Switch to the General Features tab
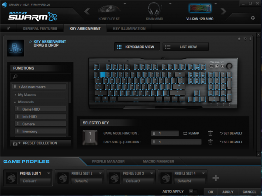The width and height of the screenshot is (262, 196). 40,28
